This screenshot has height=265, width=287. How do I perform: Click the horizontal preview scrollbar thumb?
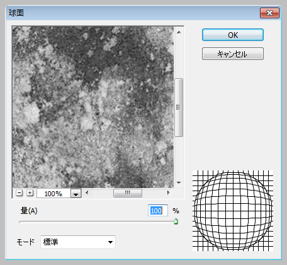click(128, 193)
